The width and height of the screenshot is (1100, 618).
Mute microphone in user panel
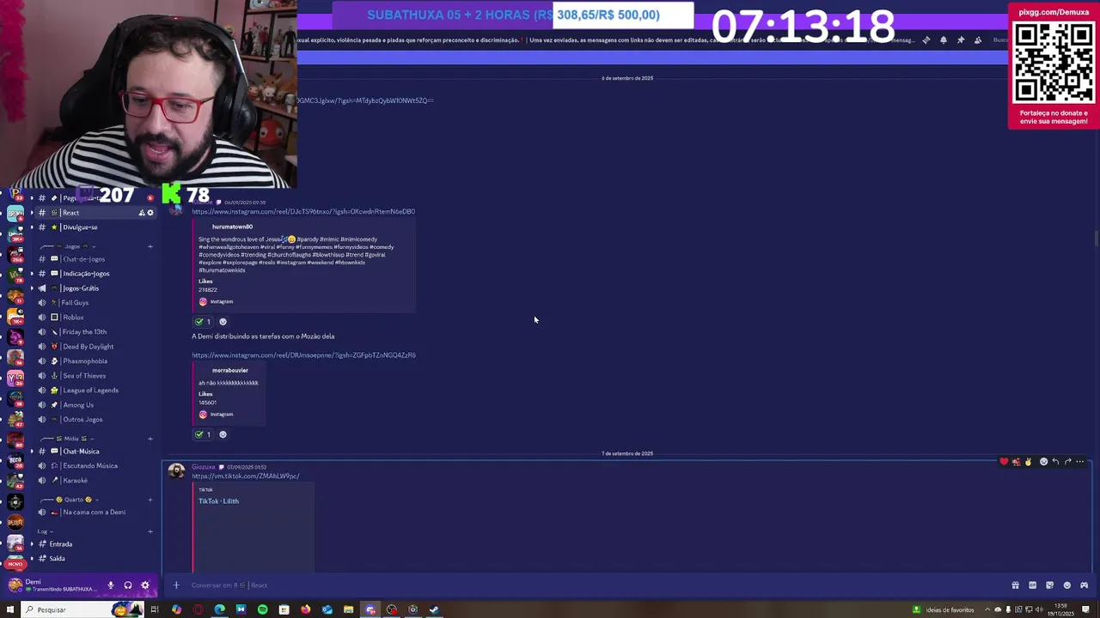(x=110, y=585)
